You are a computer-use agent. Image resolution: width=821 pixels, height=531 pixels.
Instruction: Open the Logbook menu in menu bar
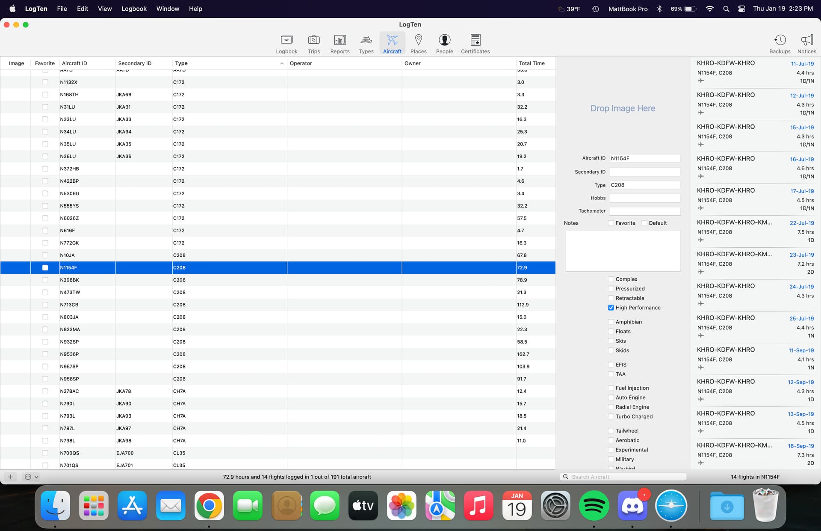[x=134, y=9]
